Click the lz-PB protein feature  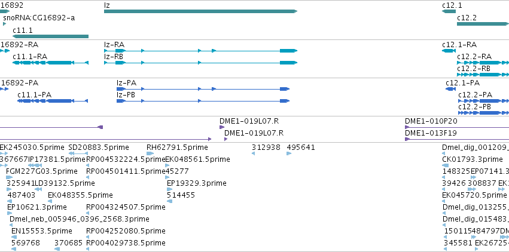point(203,101)
